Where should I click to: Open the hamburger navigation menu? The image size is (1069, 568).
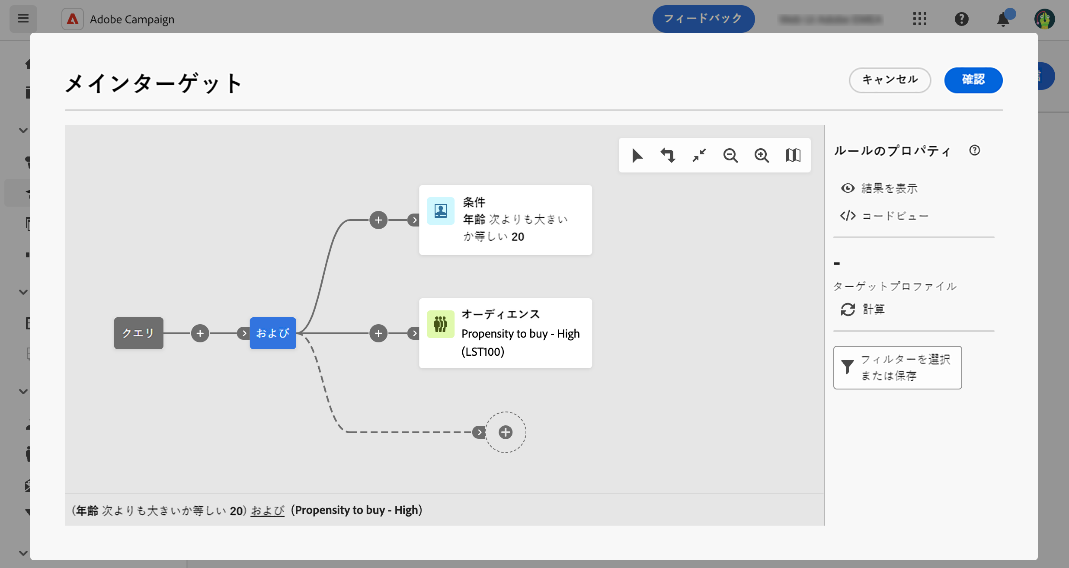pos(23,19)
